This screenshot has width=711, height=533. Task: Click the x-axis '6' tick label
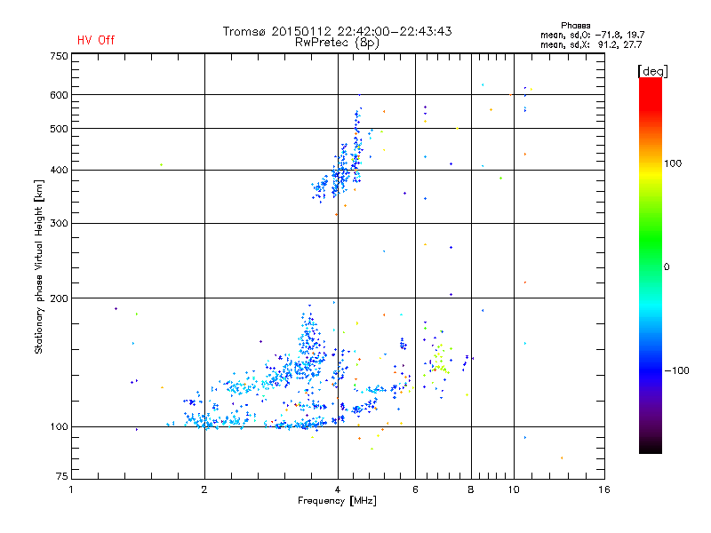[x=415, y=489]
